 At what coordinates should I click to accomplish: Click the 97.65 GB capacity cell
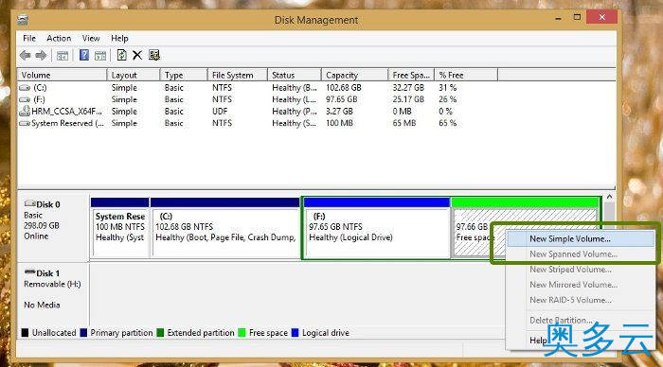[x=341, y=99]
